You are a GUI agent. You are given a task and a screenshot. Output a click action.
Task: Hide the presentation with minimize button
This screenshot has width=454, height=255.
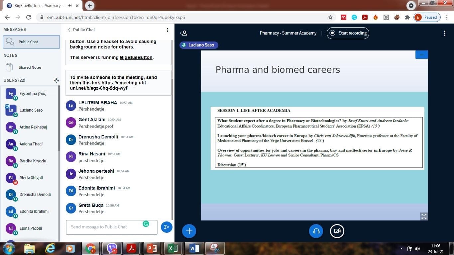[x=421, y=55]
